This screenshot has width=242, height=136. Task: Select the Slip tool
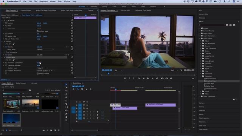point(66,107)
